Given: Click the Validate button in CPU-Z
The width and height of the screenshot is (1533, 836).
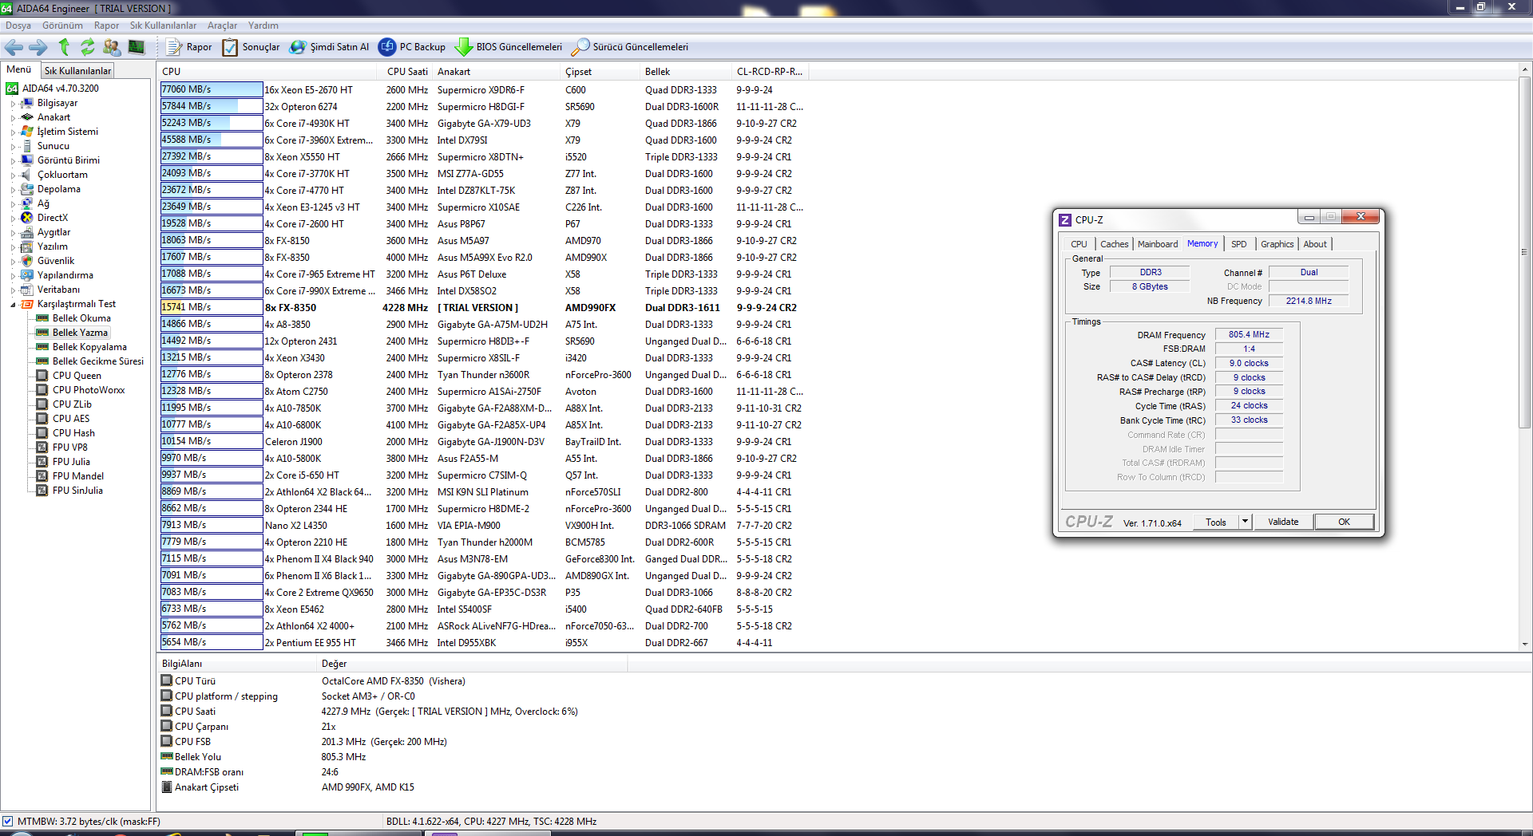Looking at the screenshot, I should coord(1283,522).
